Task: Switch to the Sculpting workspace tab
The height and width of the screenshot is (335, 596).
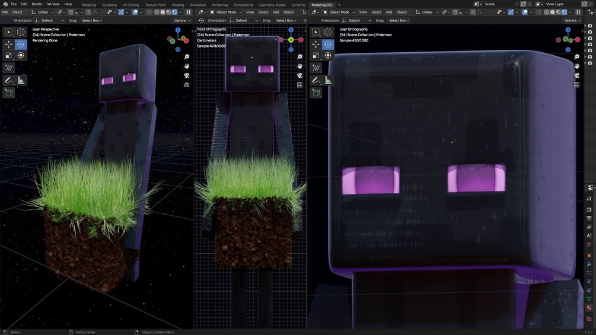Action: 109,5
